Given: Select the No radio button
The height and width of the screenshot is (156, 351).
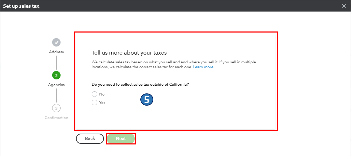Looking at the screenshot, I should (94, 94).
